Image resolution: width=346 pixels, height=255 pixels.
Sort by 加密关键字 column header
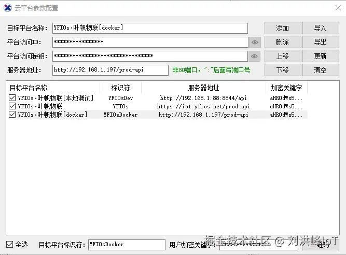pos(286,88)
